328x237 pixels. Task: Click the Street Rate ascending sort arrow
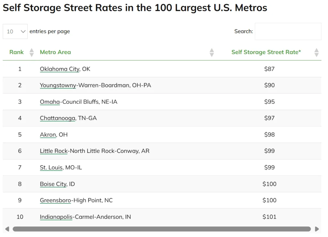click(x=316, y=50)
